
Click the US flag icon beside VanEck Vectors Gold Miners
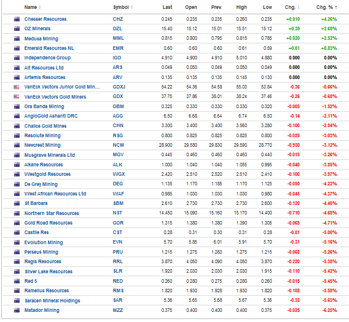pos(17,97)
